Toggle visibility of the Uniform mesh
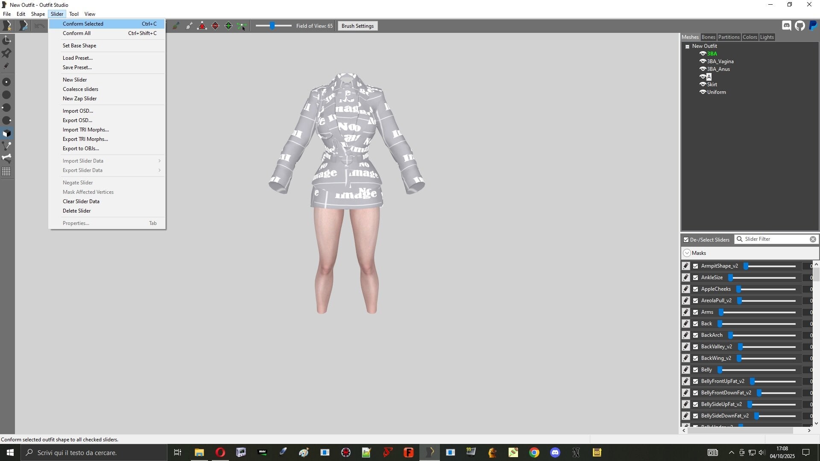The image size is (820, 461). (703, 92)
